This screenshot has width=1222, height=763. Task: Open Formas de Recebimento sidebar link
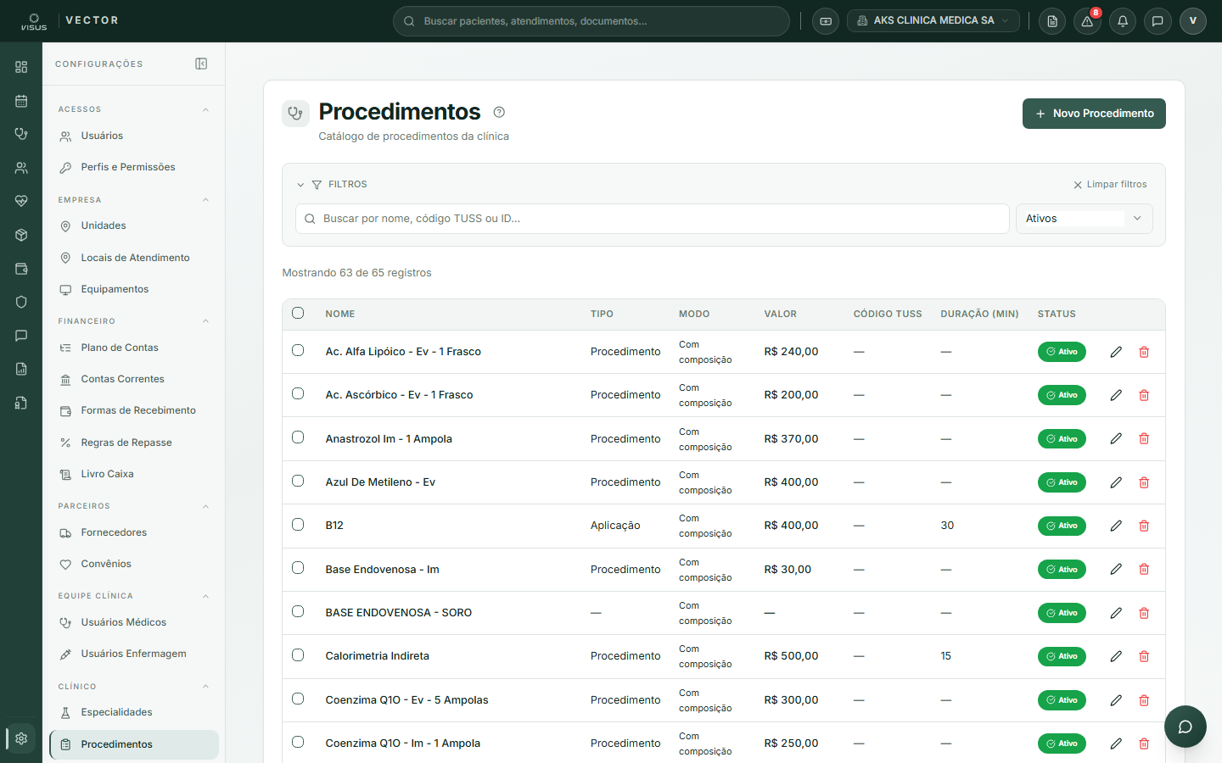pos(134,410)
